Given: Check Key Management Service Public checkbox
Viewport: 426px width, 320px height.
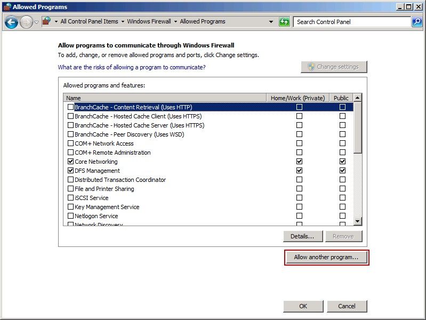Looking at the screenshot, I should coord(343,206).
